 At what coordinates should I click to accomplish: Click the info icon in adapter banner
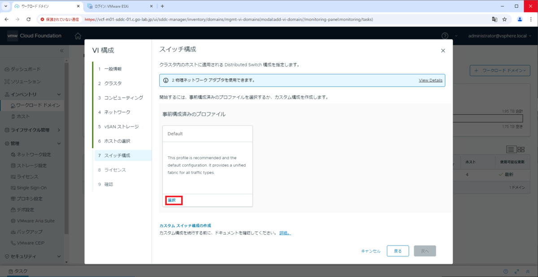coord(166,80)
